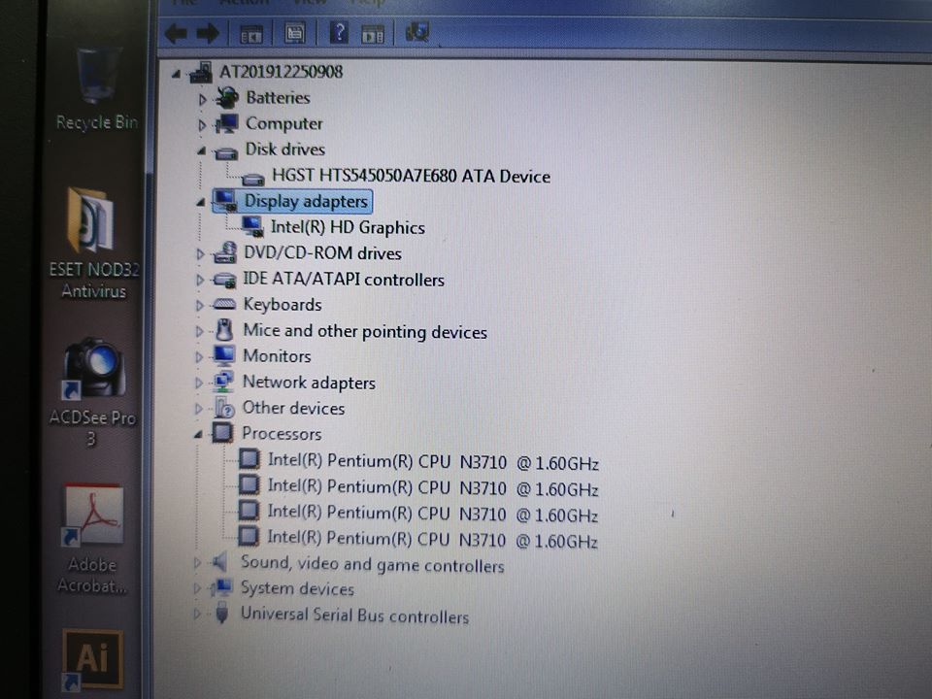932x699 pixels.
Task: Click the Network adapters device icon
Action: (223, 383)
